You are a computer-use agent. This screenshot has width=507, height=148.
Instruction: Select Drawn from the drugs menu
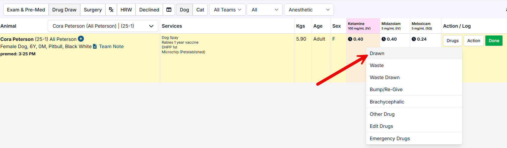(x=377, y=53)
